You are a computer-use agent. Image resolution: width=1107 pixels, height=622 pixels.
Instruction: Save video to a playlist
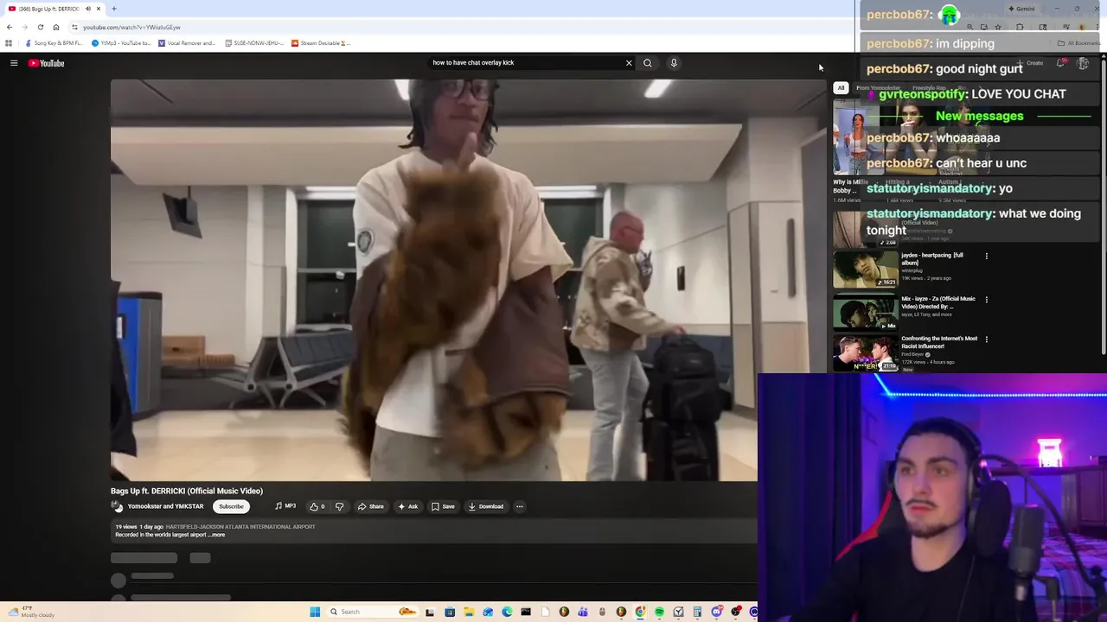(x=443, y=506)
